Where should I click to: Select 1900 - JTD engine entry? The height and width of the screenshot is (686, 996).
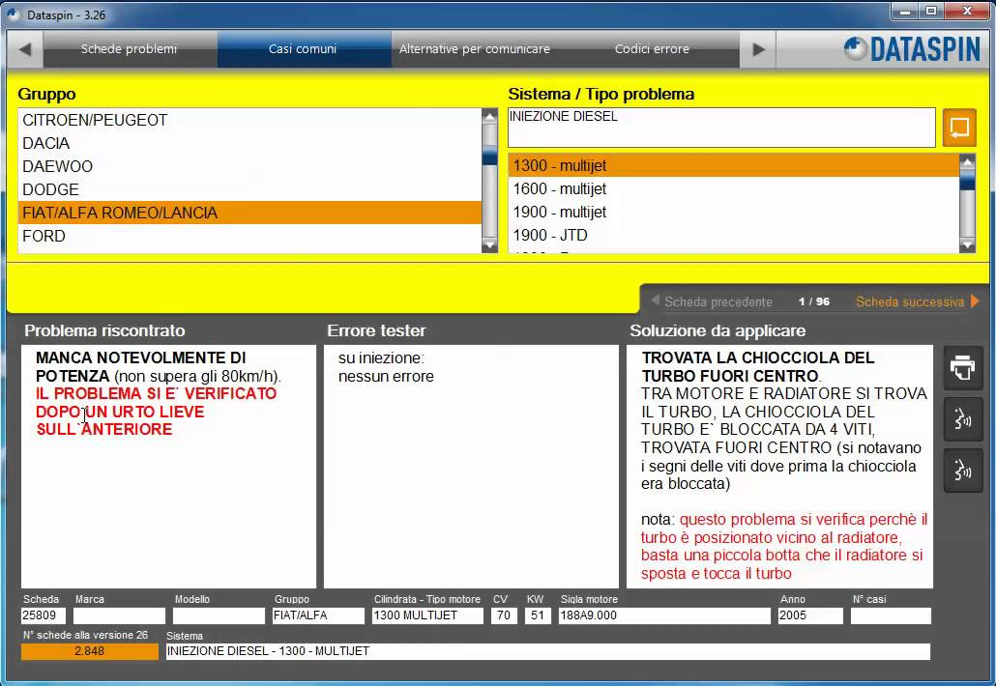(734, 236)
